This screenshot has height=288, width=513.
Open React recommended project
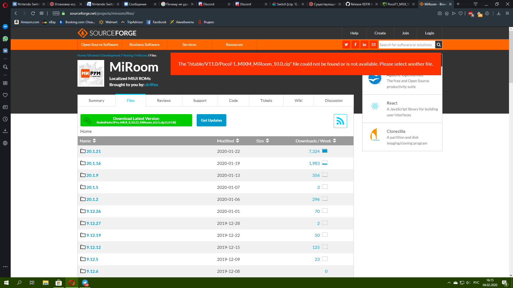pos(402,109)
